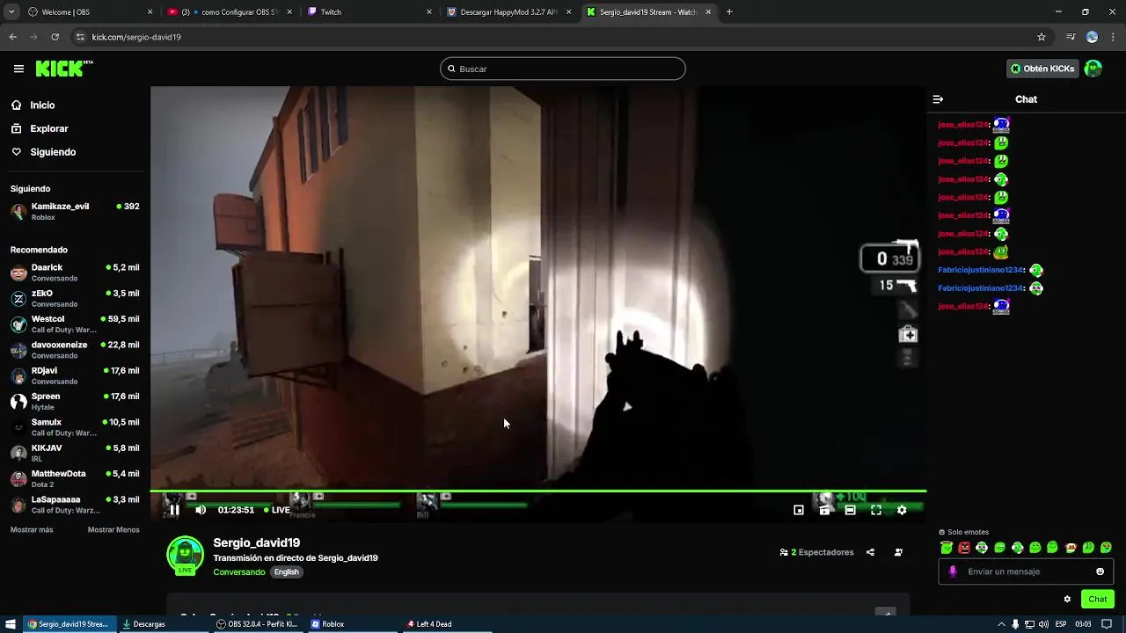Image resolution: width=1126 pixels, height=633 pixels.
Task: Jump to LIVE indicator in player
Action: point(276,510)
